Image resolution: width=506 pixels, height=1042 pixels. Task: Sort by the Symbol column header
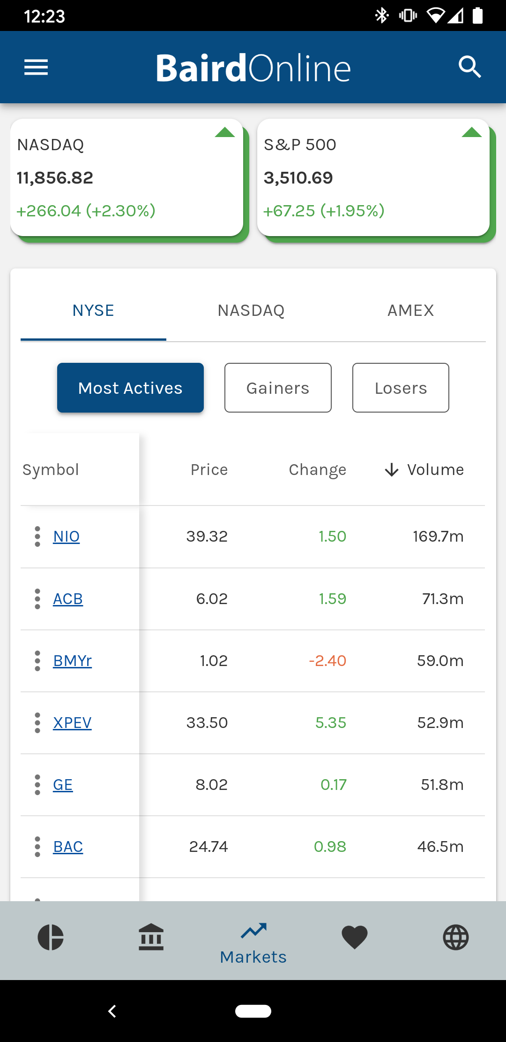(x=51, y=470)
